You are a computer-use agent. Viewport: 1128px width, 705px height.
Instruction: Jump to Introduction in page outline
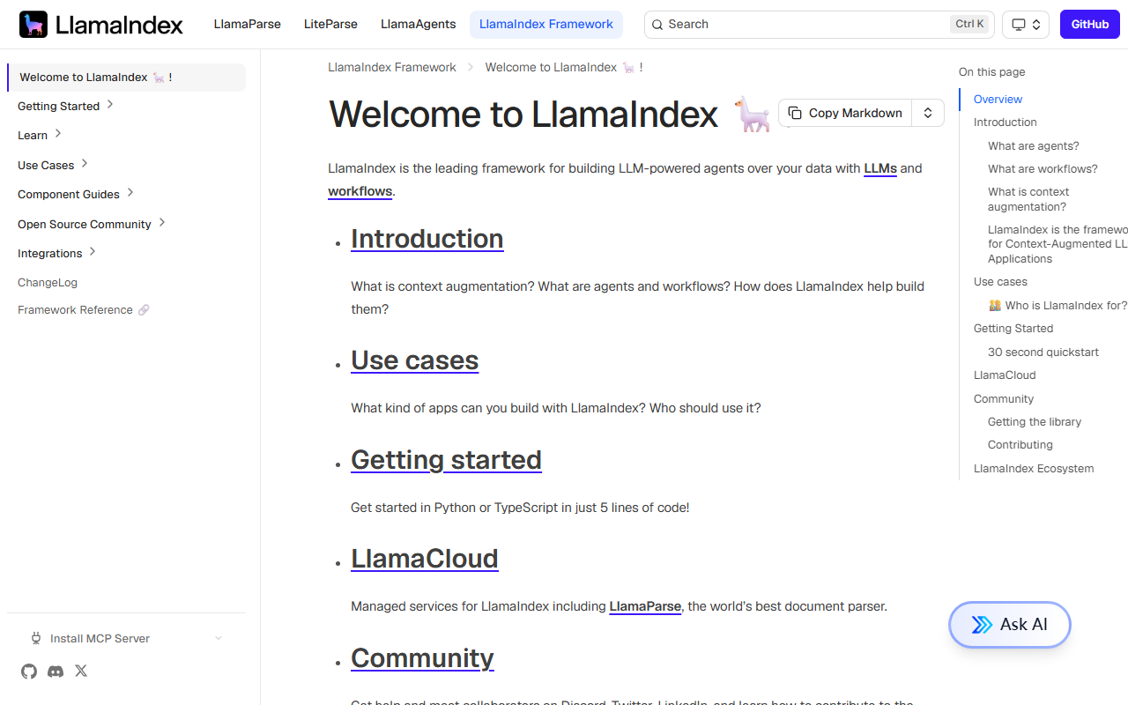click(x=1006, y=122)
